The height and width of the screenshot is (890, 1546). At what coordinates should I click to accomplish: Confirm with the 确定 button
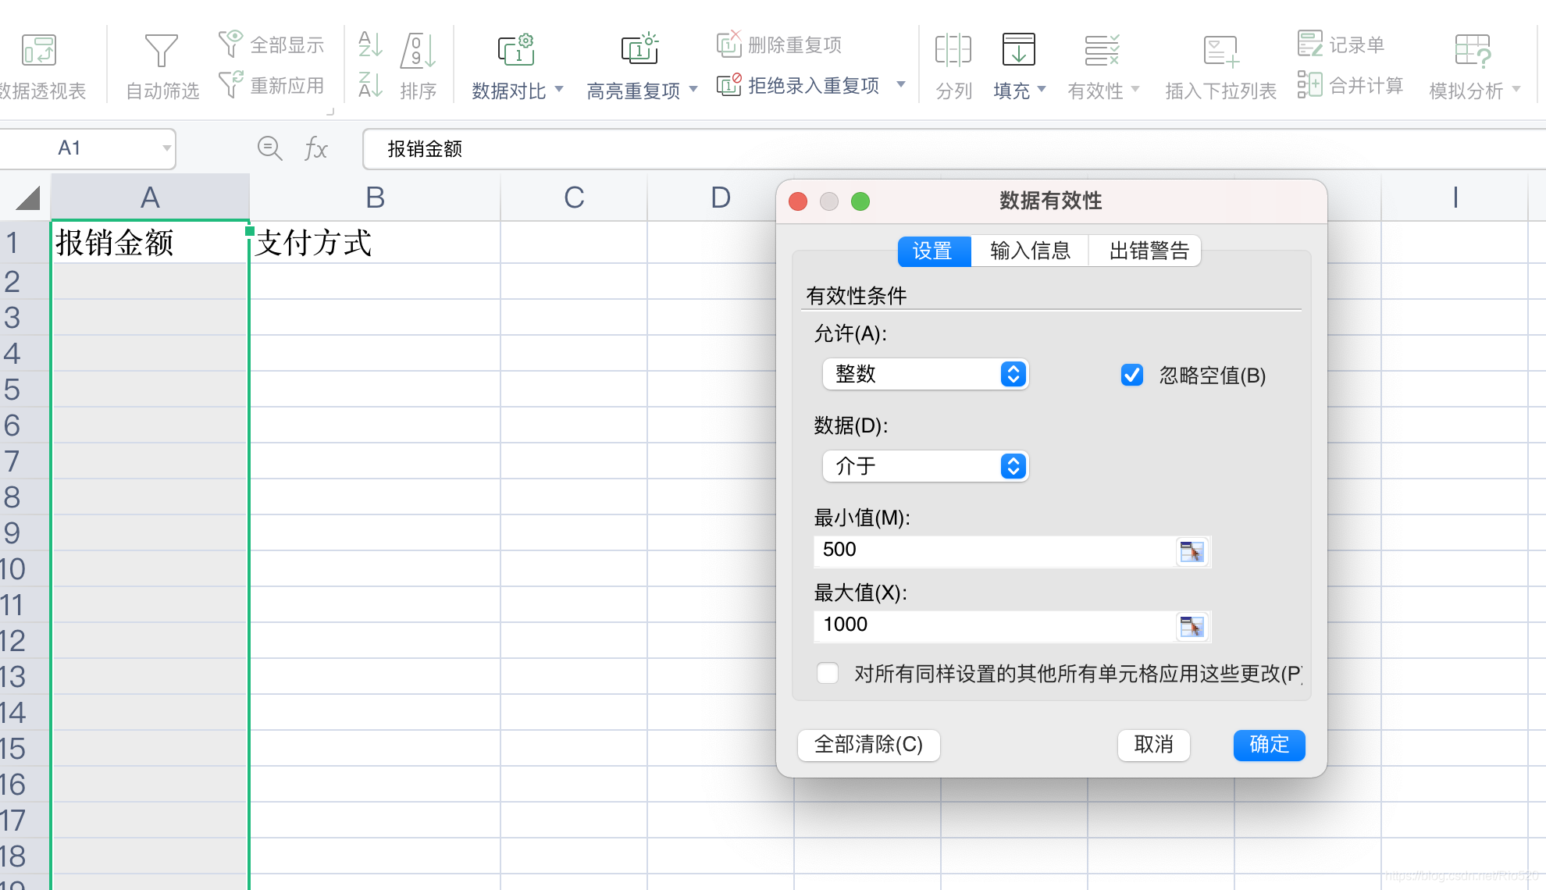click(x=1269, y=745)
